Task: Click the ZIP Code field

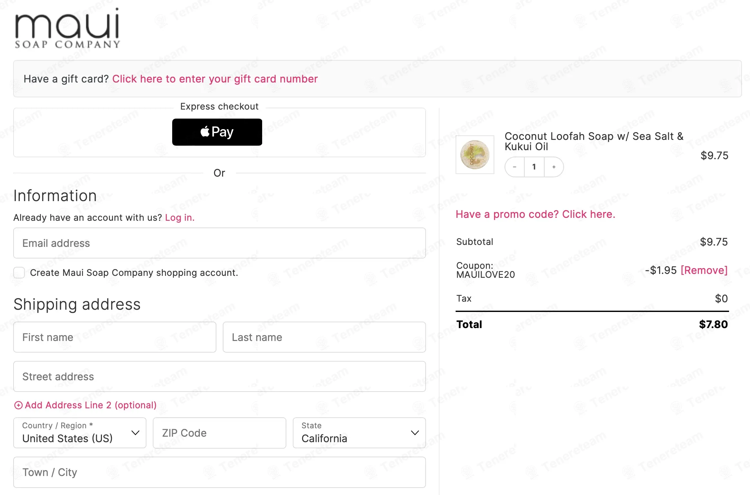Action: (x=219, y=433)
